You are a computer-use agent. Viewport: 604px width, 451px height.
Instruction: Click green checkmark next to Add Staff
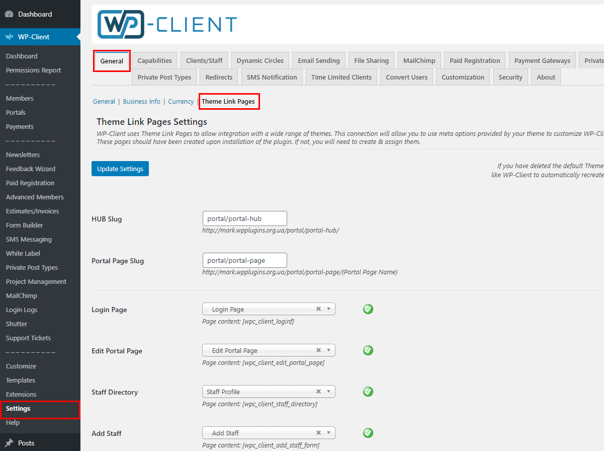[368, 433]
